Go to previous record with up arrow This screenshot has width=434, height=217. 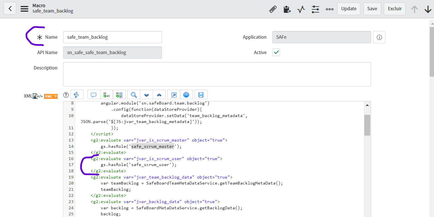point(414,9)
